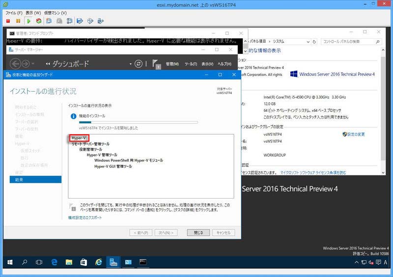This screenshot has width=393, height=277.
Task: Open File Explorer from the taskbar
Action: [69, 262]
